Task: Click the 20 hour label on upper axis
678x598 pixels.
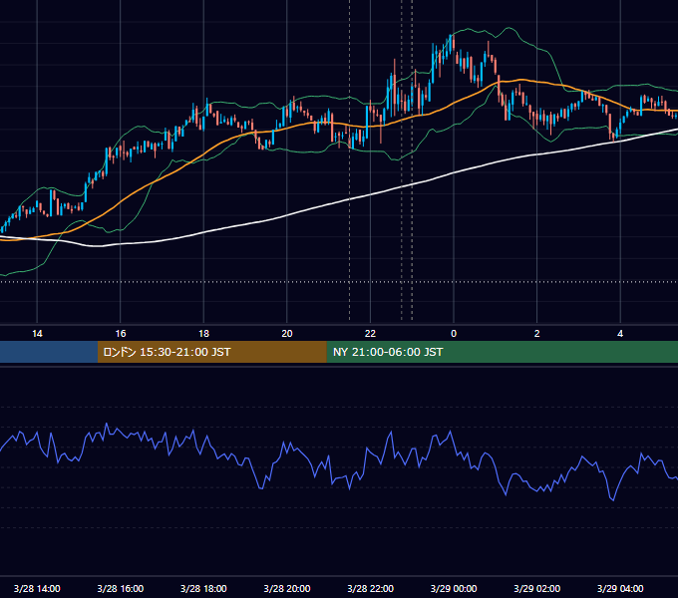Action: click(x=287, y=334)
